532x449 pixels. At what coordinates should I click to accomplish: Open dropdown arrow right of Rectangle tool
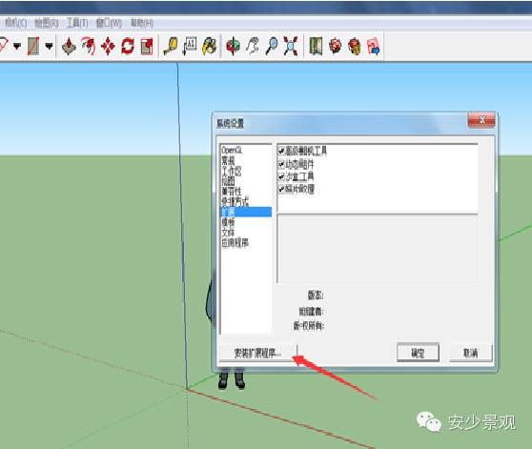[50, 46]
